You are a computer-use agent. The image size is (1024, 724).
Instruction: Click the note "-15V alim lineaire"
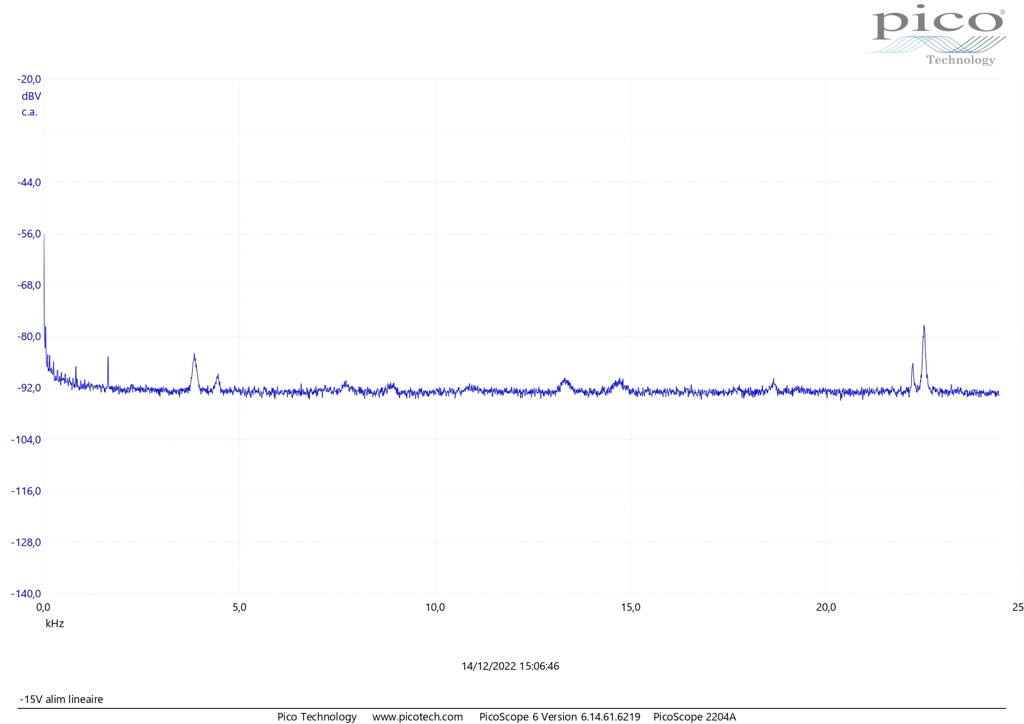61,699
